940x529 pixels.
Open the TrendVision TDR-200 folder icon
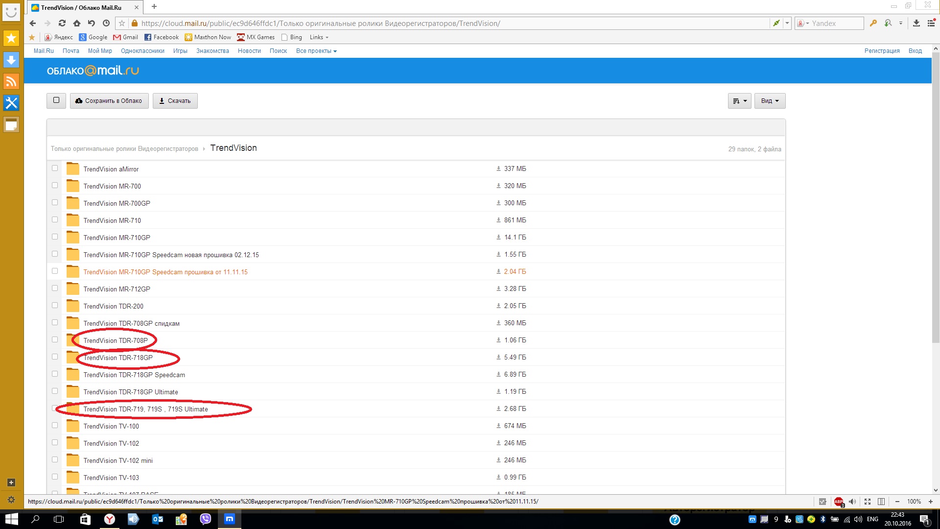coord(73,306)
